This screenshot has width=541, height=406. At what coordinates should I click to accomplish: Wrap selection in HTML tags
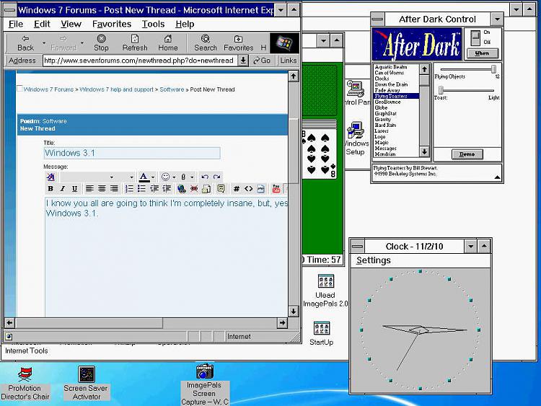click(248, 189)
